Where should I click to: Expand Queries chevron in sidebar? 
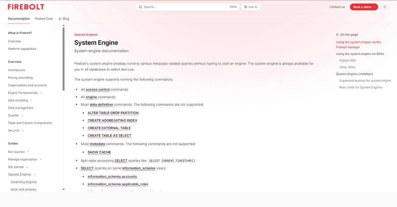[22, 115]
